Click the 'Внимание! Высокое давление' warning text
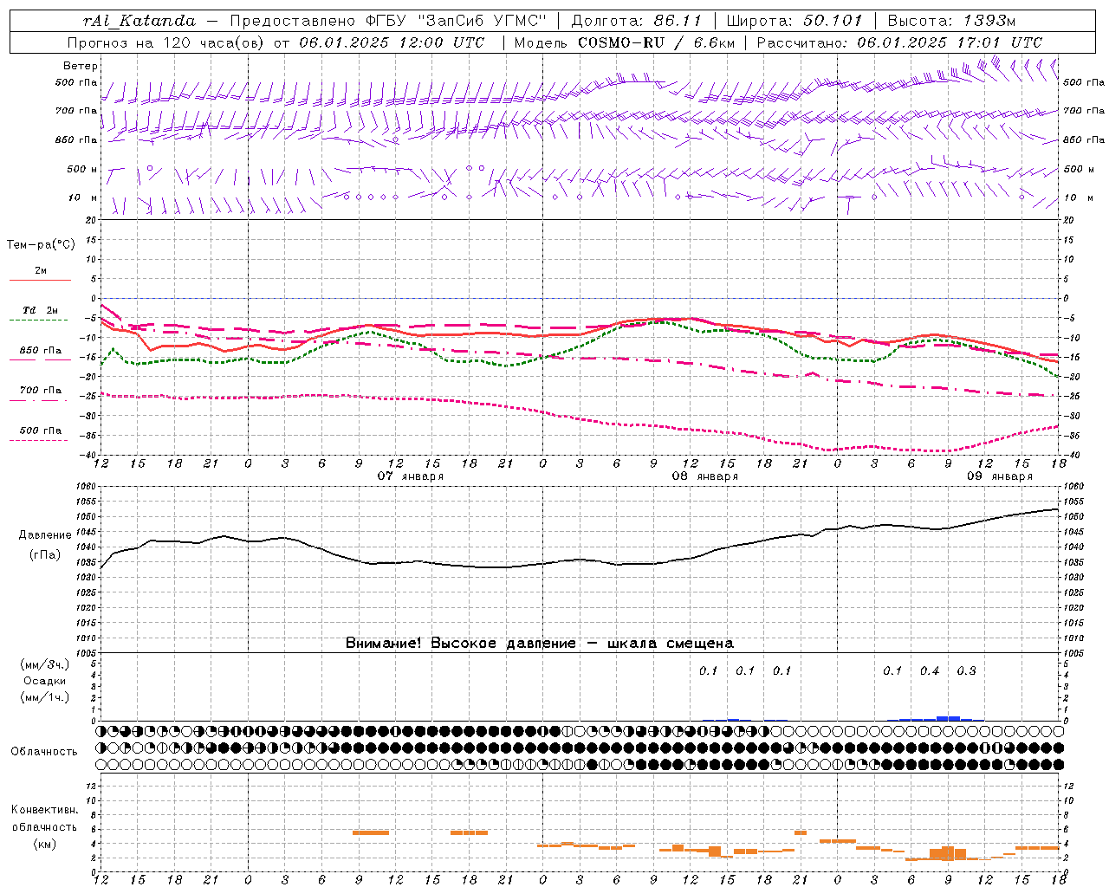 [461, 644]
